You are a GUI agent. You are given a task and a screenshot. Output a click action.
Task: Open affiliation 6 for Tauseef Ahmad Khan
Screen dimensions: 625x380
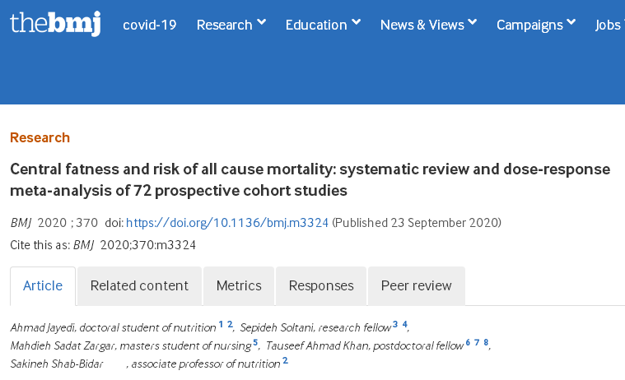click(468, 342)
